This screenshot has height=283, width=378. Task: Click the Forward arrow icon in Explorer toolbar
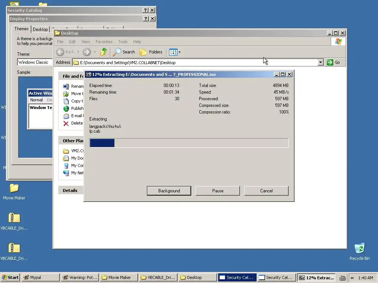click(x=87, y=52)
